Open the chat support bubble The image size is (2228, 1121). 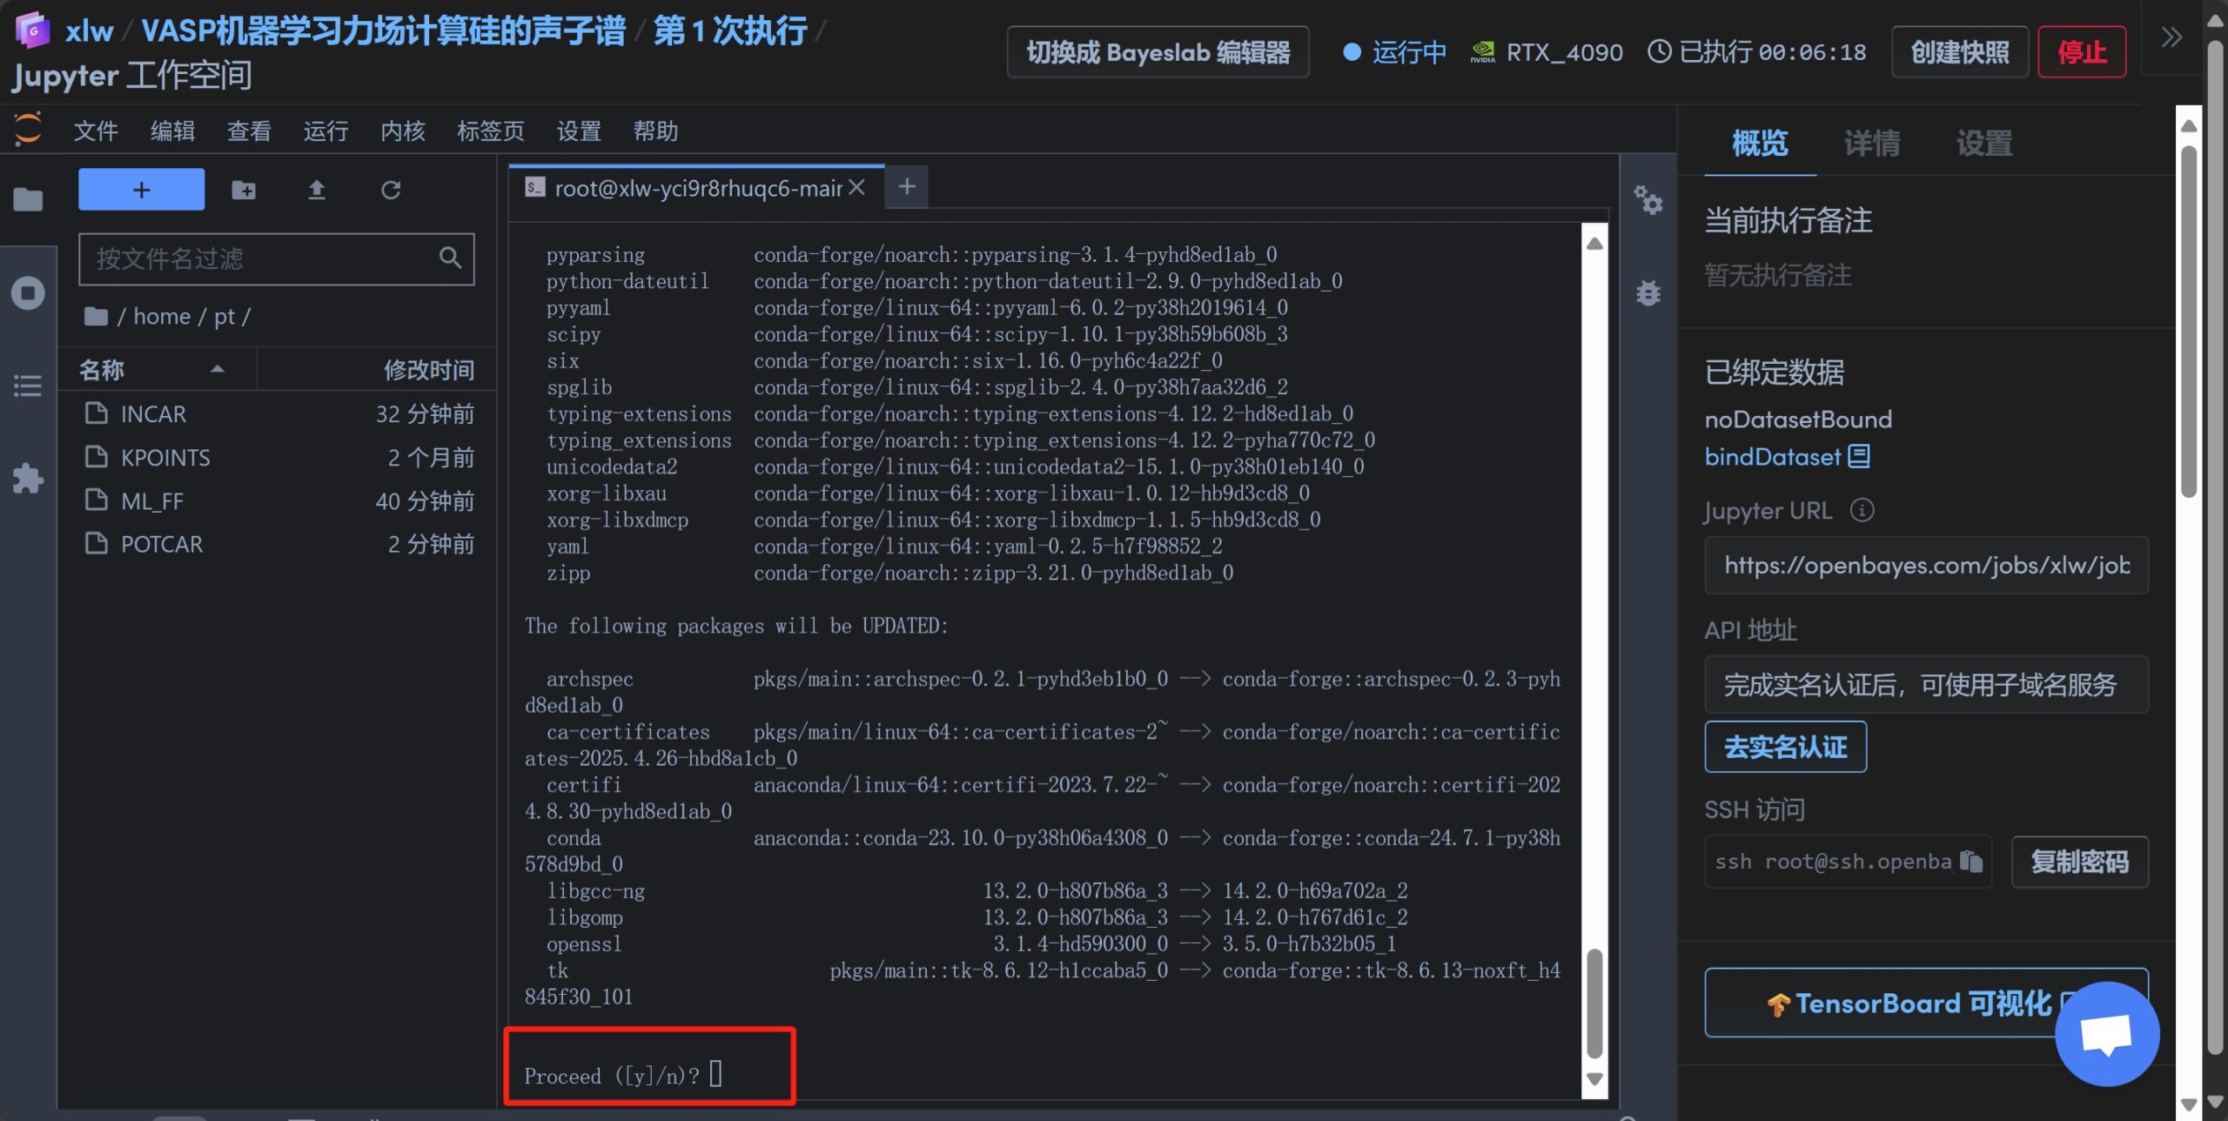pyautogui.click(x=2106, y=1034)
